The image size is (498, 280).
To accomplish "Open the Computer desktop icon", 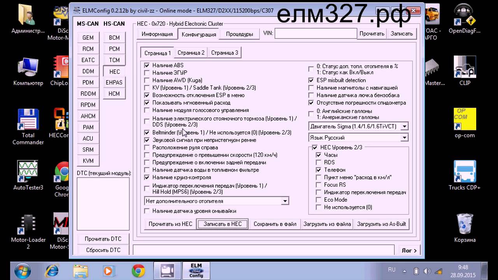I will click(28, 72).
